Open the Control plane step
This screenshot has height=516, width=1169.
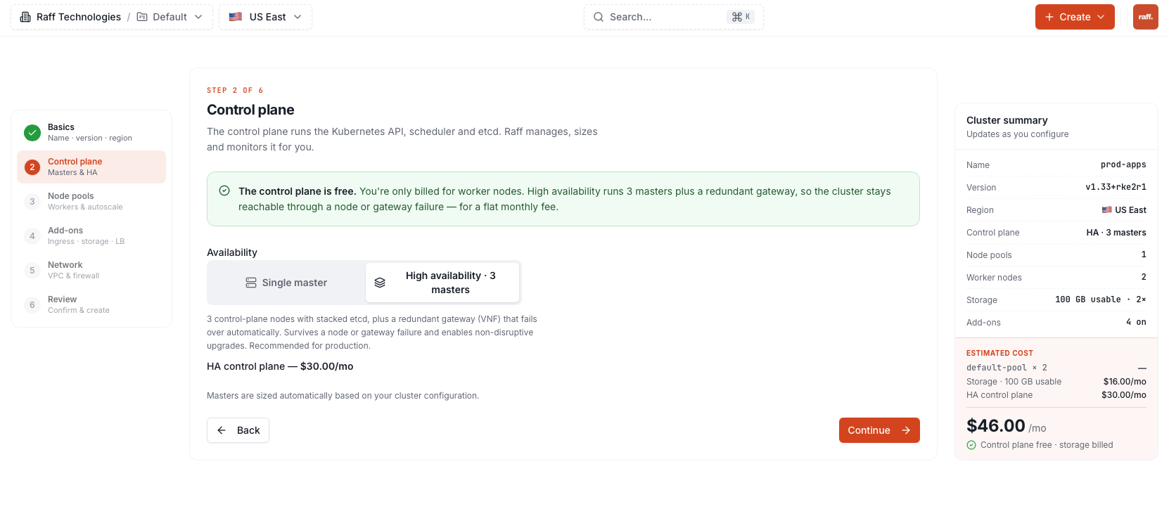[x=91, y=167]
